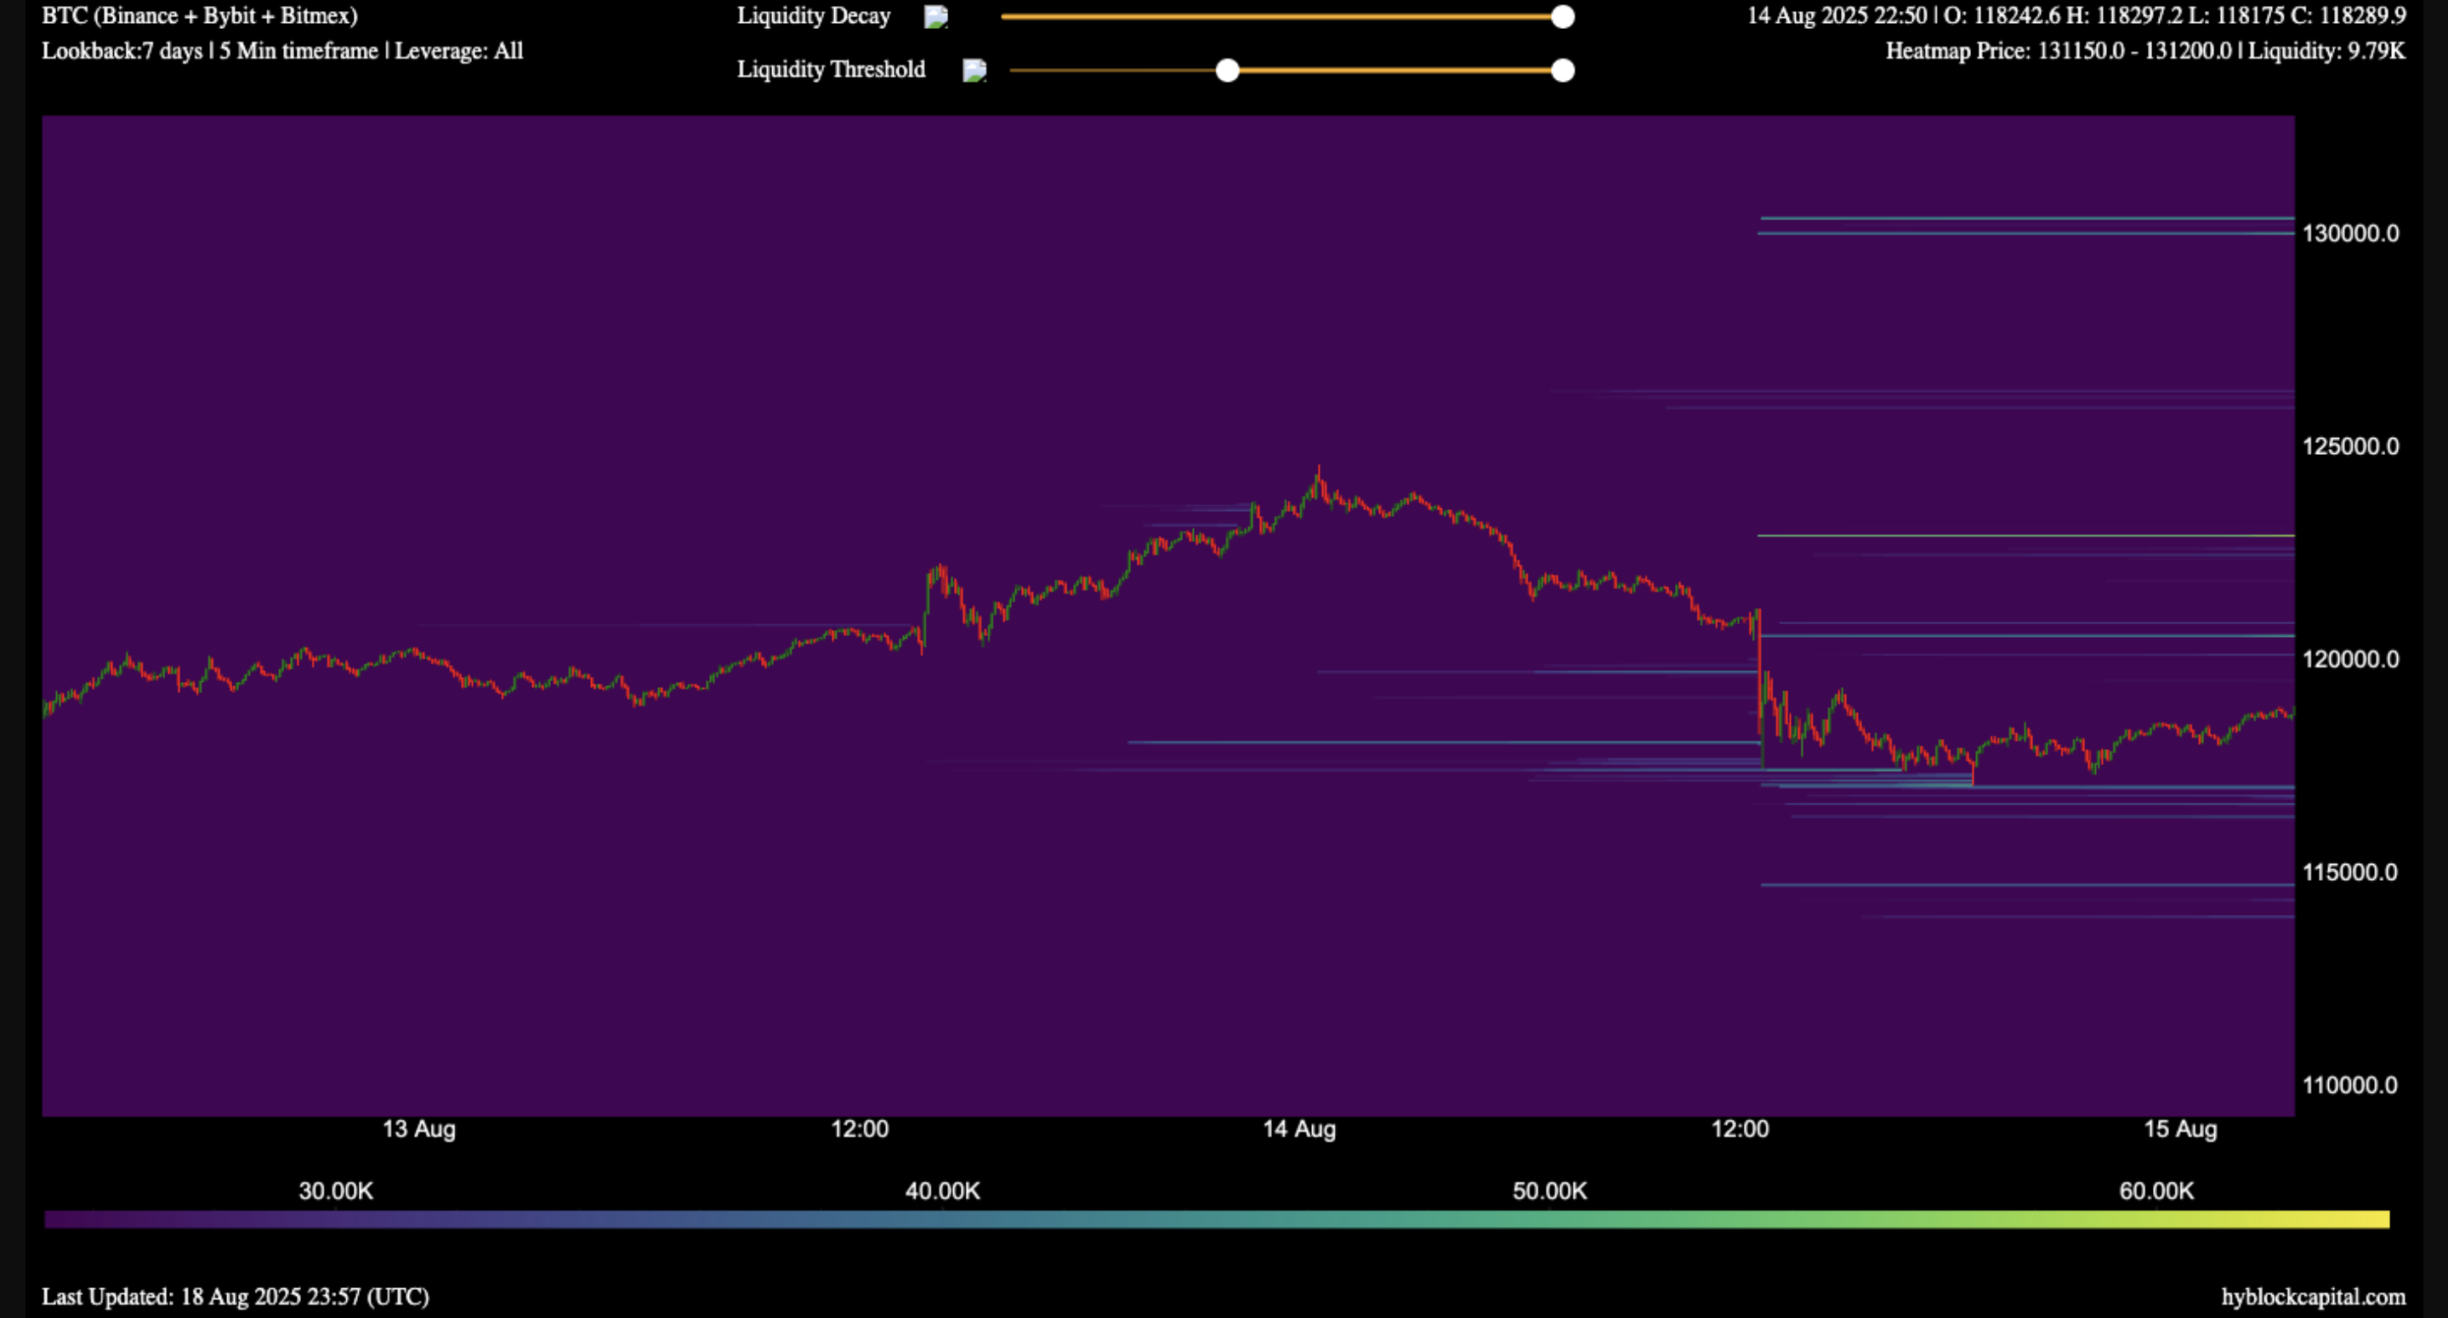
Task: Click the Liquidity Decay slider handle
Action: tap(1562, 17)
